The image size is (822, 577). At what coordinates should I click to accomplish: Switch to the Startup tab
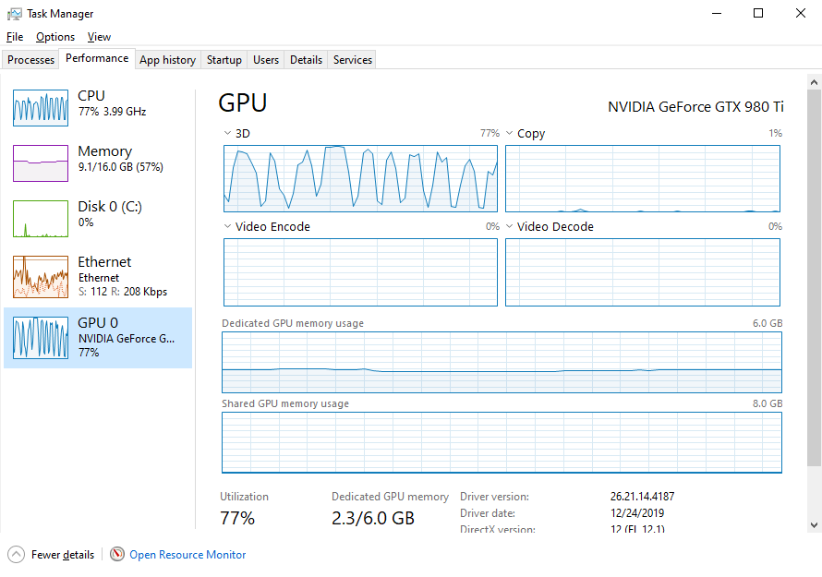tap(224, 60)
